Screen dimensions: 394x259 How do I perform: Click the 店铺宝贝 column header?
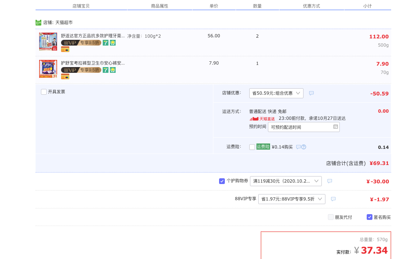point(81,6)
